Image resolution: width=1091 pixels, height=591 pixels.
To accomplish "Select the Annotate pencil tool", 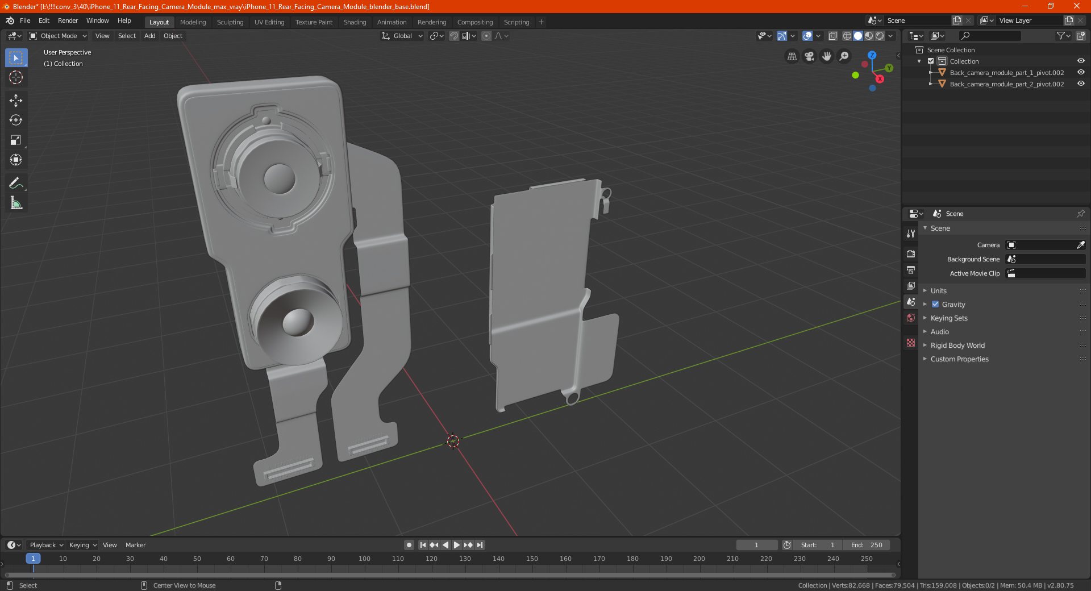I will (16, 183).
